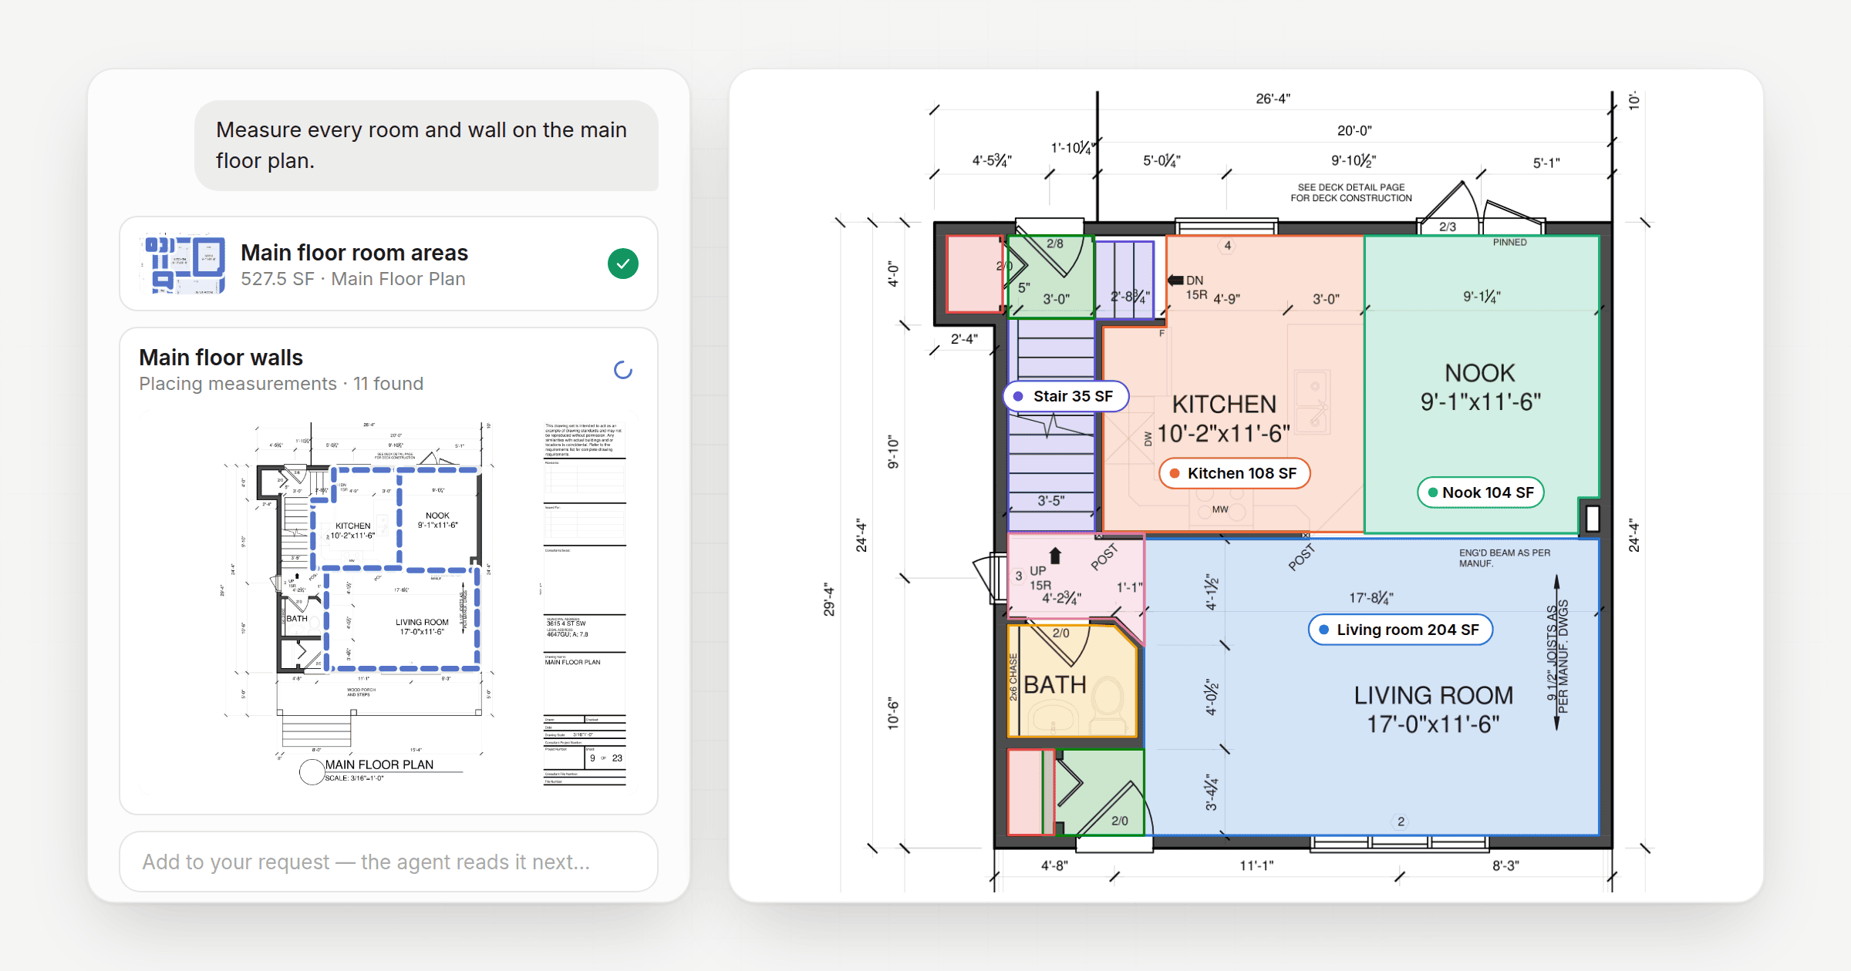Click the DN stair arrow icon
The width and height of the screenshot is (1851, 971).
(1175, 280)
